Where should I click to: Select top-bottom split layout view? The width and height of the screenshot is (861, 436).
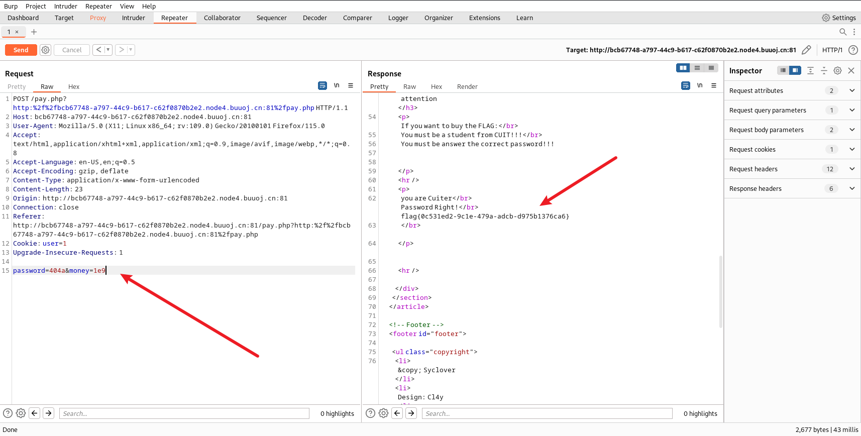[697, 68]
